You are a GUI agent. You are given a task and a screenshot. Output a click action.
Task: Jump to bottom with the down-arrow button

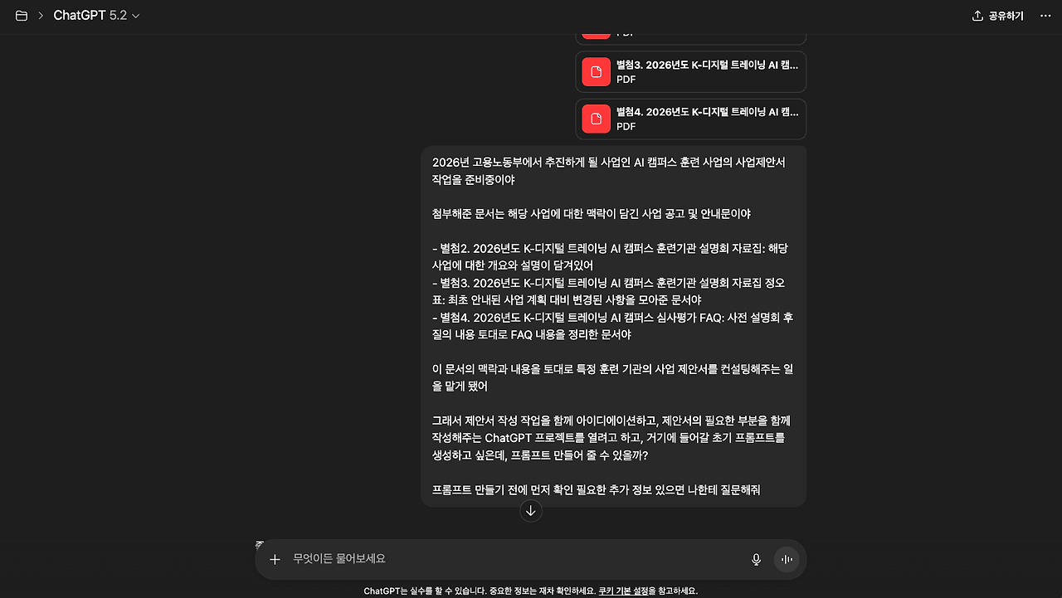click(x=531, y=511)
